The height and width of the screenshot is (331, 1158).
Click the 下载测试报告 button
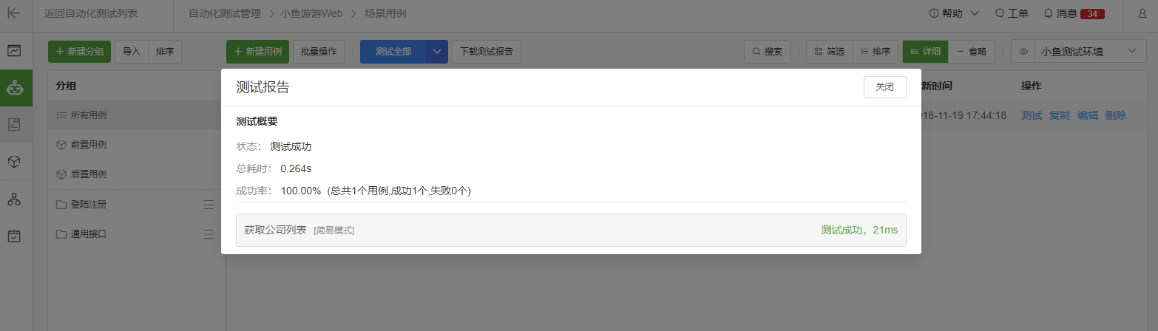[487, 52]
